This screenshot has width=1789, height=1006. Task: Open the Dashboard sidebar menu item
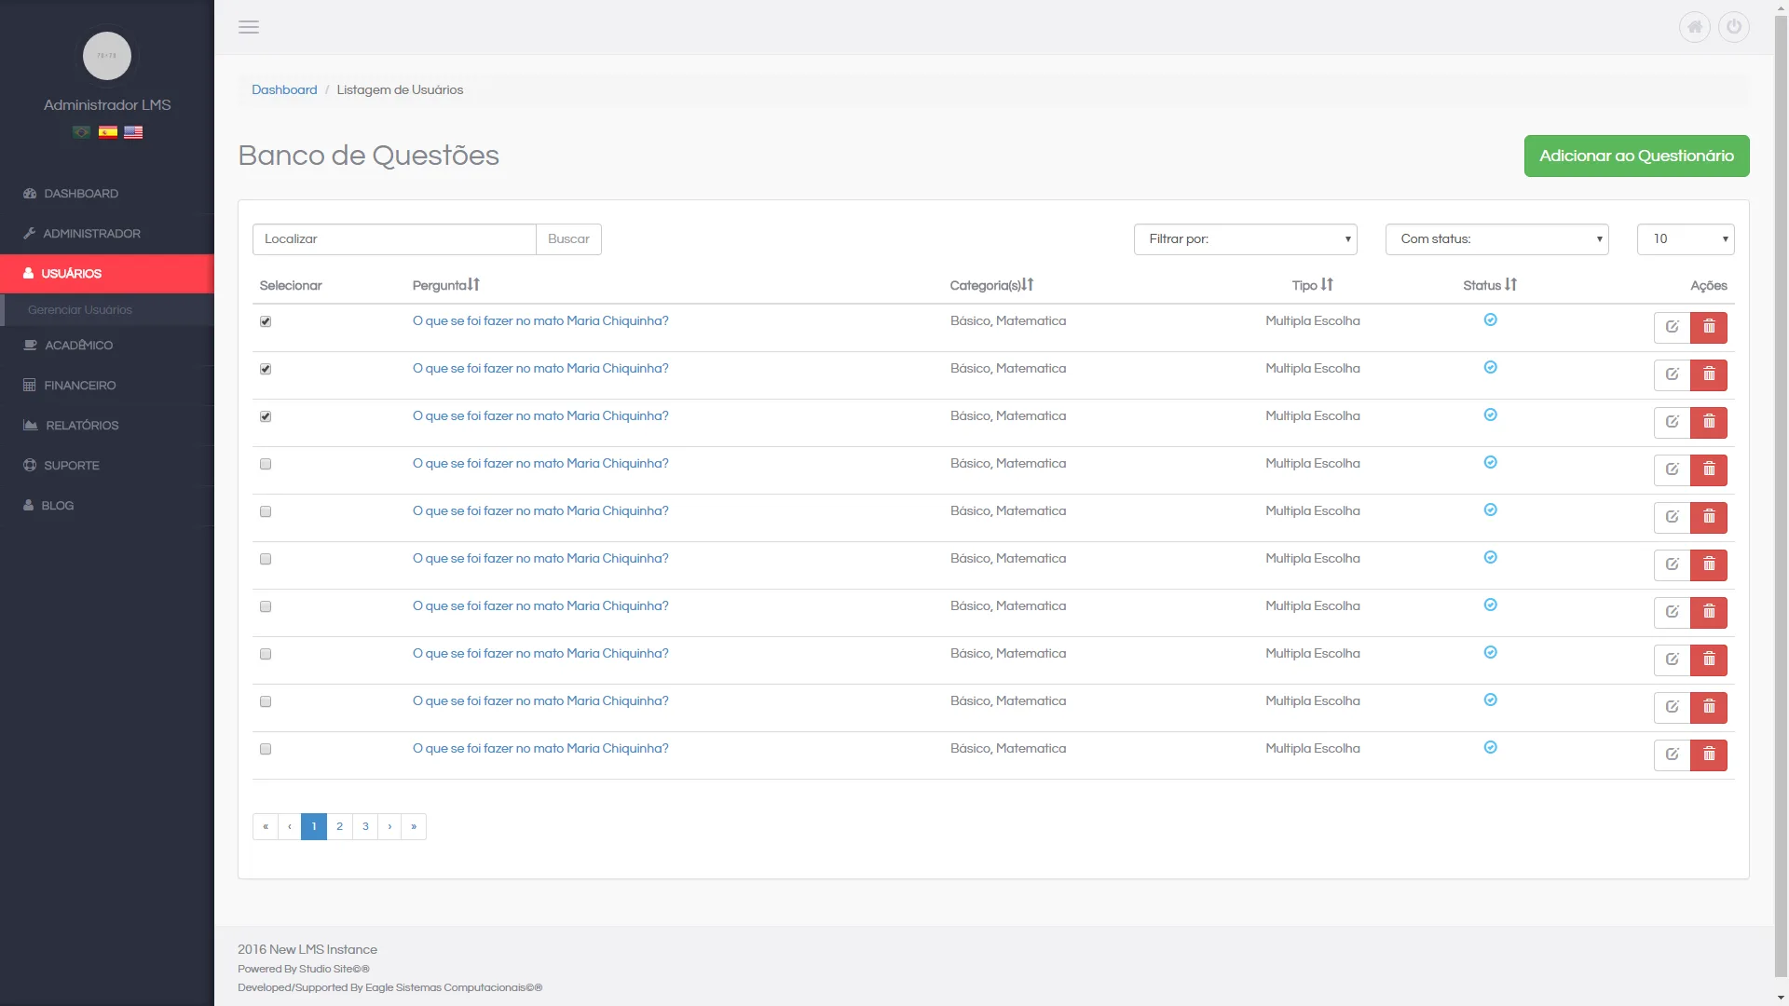(107, 194)
